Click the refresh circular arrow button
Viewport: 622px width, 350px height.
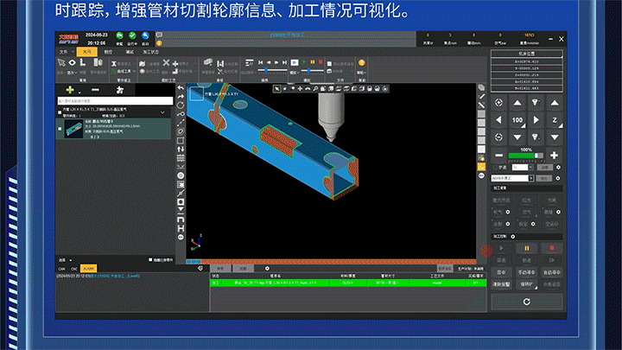[x=527, y=302]
